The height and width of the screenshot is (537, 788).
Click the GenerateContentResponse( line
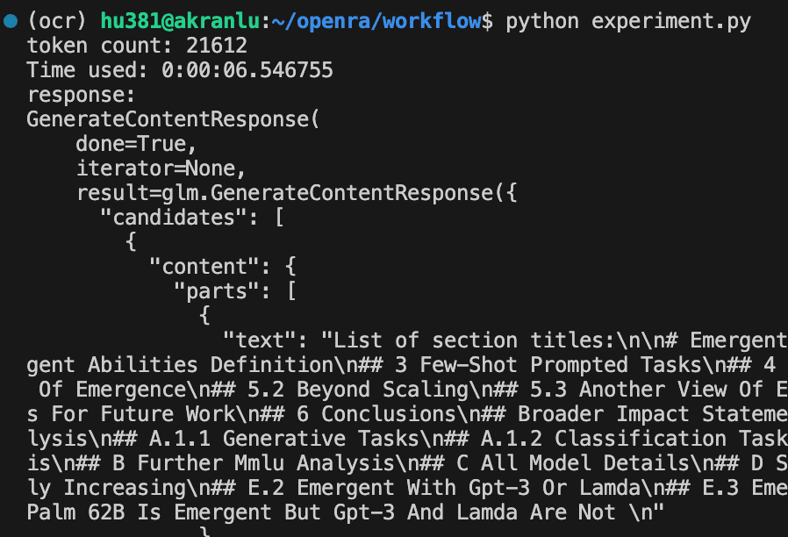click(x=172, y=119)
